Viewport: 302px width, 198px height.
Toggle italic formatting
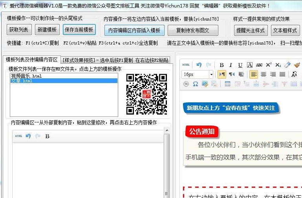tap(231, 65)
